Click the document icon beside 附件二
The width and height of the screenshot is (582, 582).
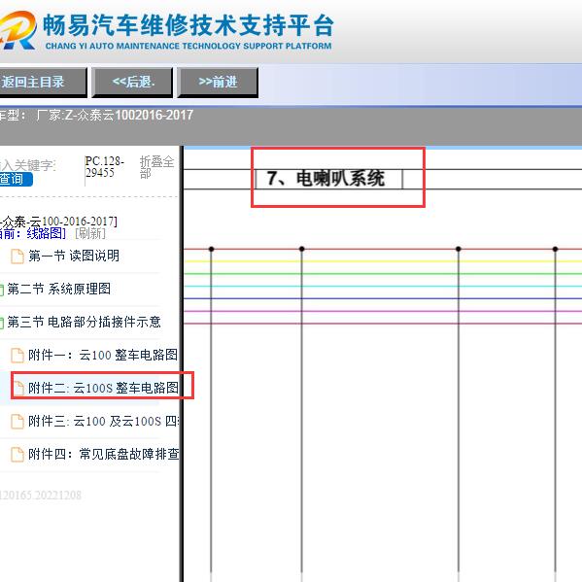17,389
